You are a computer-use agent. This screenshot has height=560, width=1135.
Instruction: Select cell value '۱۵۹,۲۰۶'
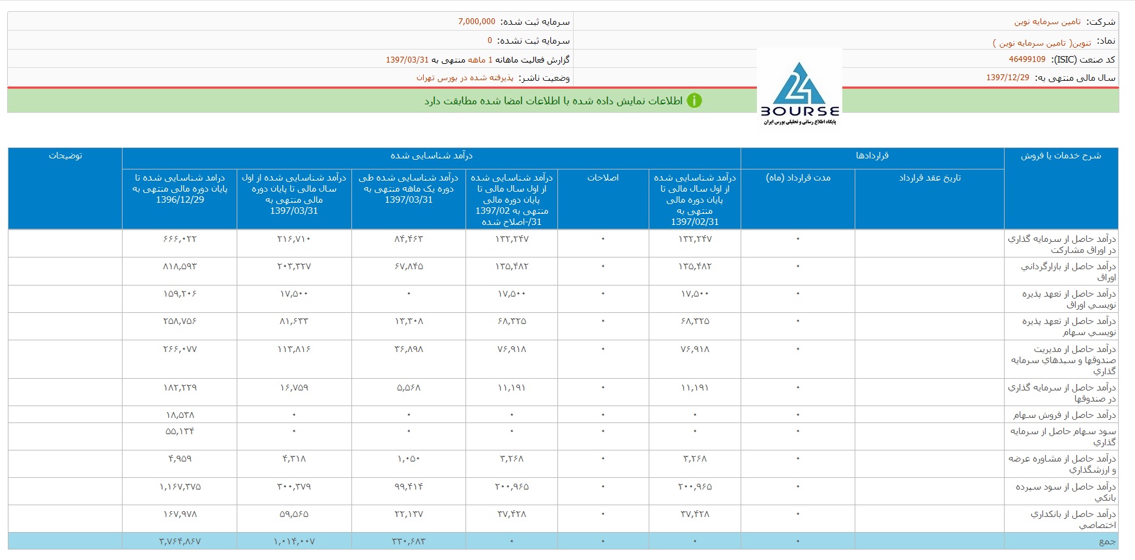180,294
